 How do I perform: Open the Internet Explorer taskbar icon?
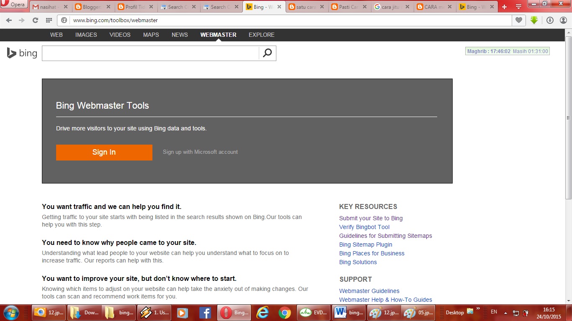click(x=262, y=312)
